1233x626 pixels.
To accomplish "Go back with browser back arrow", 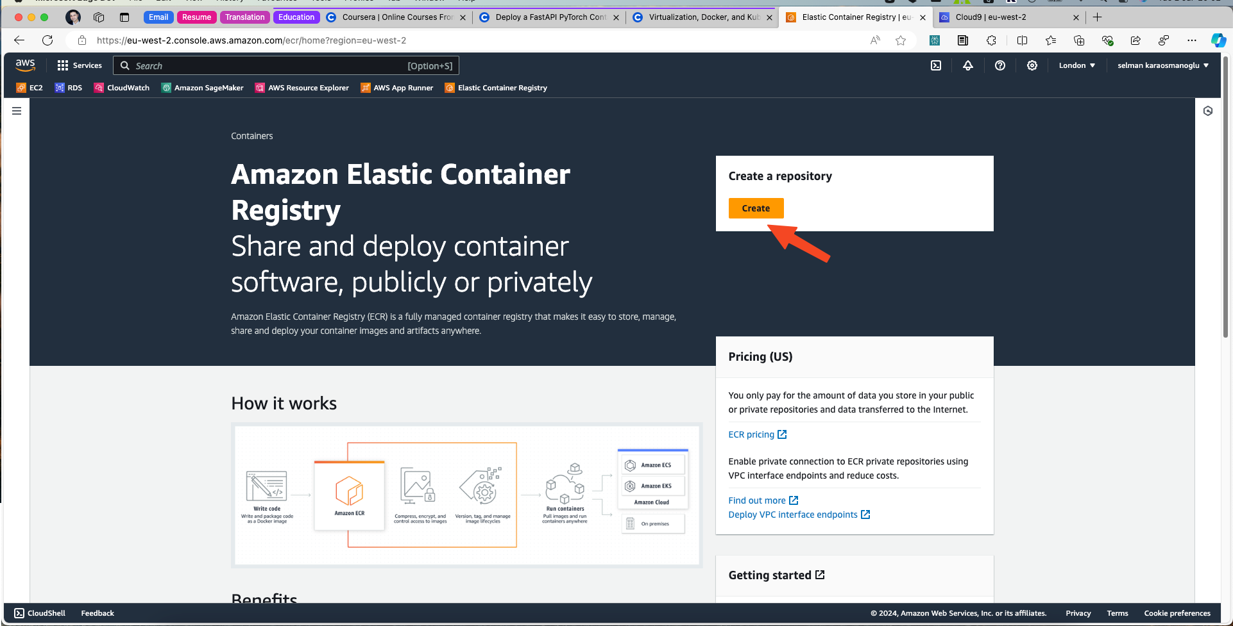I will pos(19,40).
